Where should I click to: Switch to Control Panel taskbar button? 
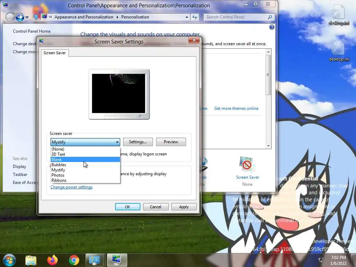(x=95, y=260)
